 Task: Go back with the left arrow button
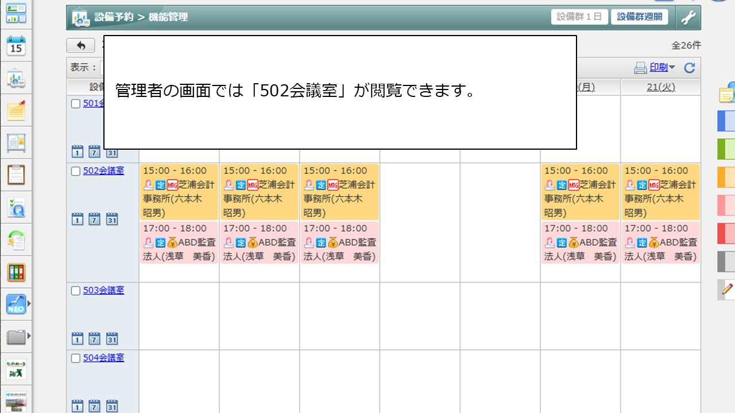tap(81, 45)
